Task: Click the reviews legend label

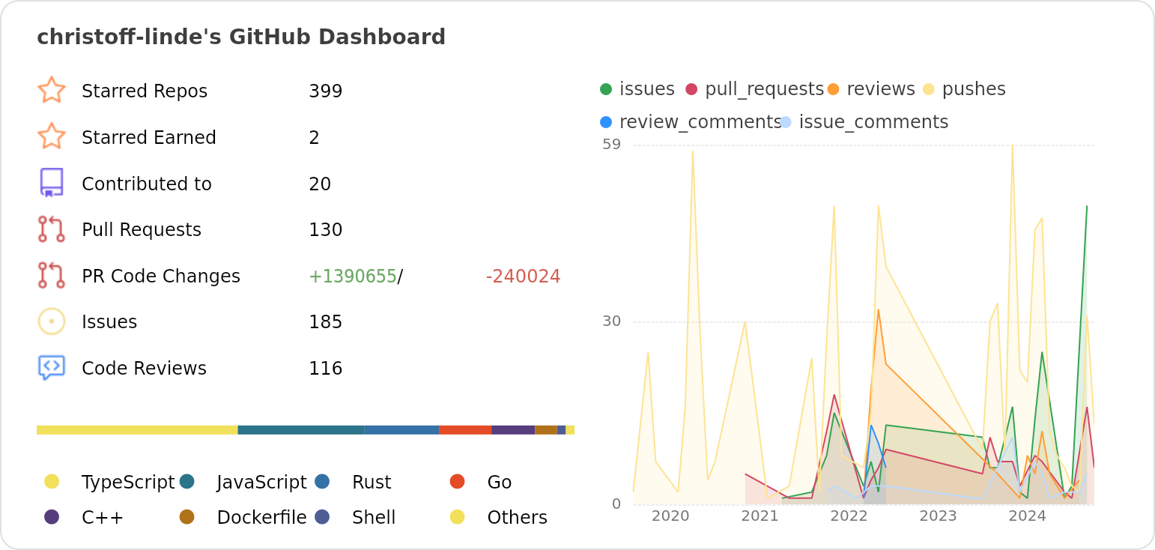Action: (x=881, y=89)
